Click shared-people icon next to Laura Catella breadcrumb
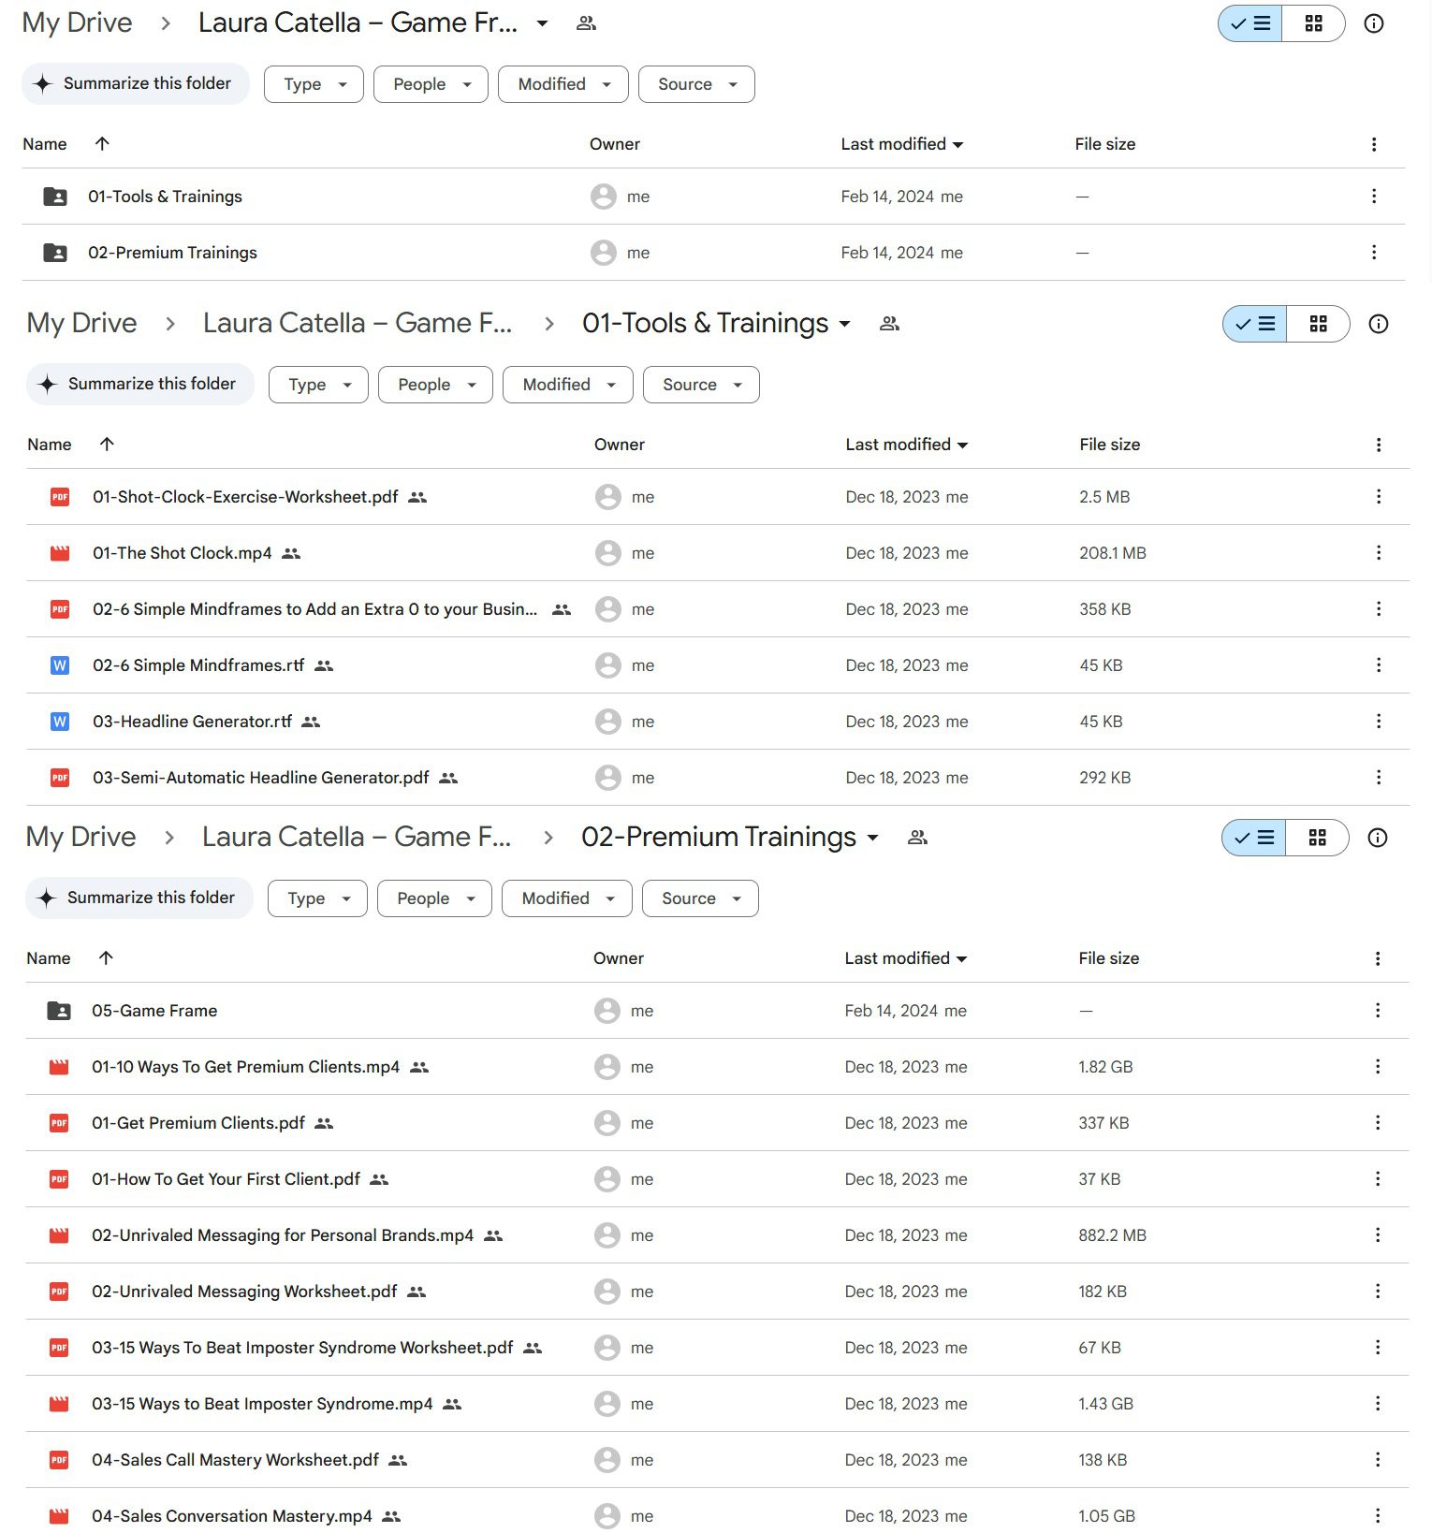 [586, 23]
